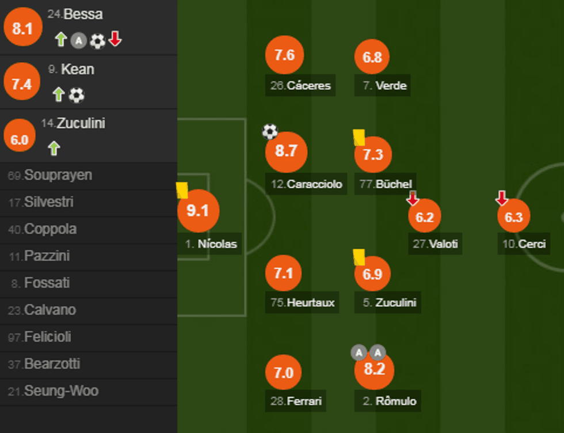
Task: Click Büchel's yellow card icon
Action: 359,137
